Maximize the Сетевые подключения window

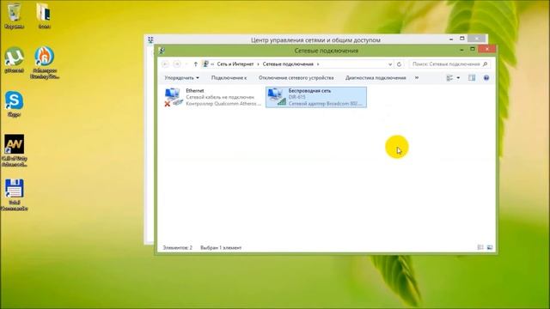point(473,50)
